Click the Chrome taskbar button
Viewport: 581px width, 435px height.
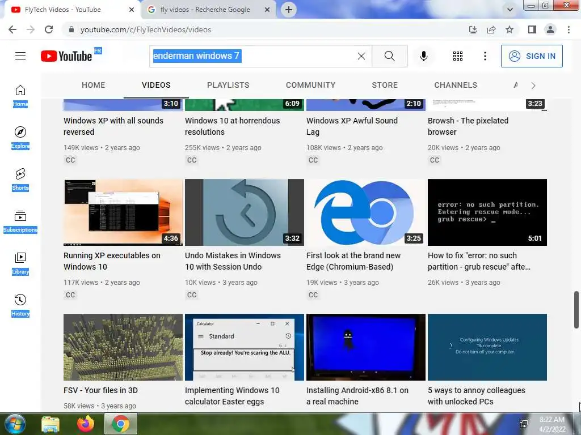click(x=121, y=424)
